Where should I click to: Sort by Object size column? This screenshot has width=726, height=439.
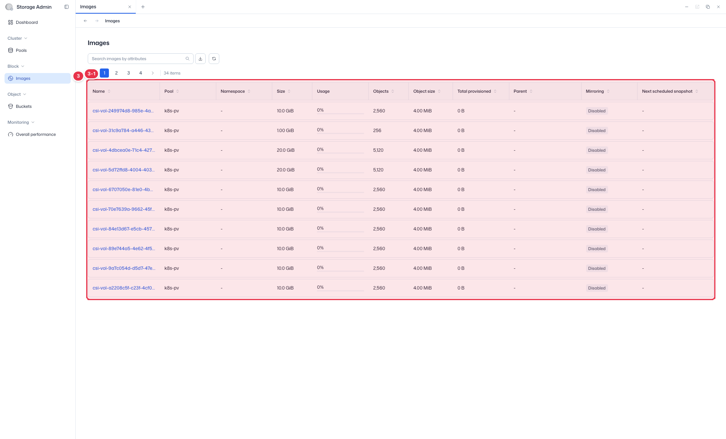[439, 91]
